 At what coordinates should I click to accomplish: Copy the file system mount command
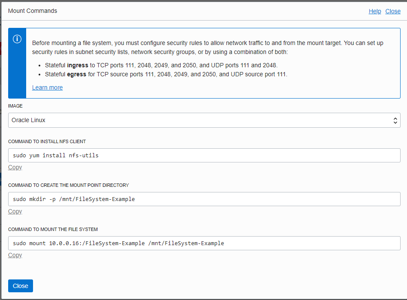point(15,255)
